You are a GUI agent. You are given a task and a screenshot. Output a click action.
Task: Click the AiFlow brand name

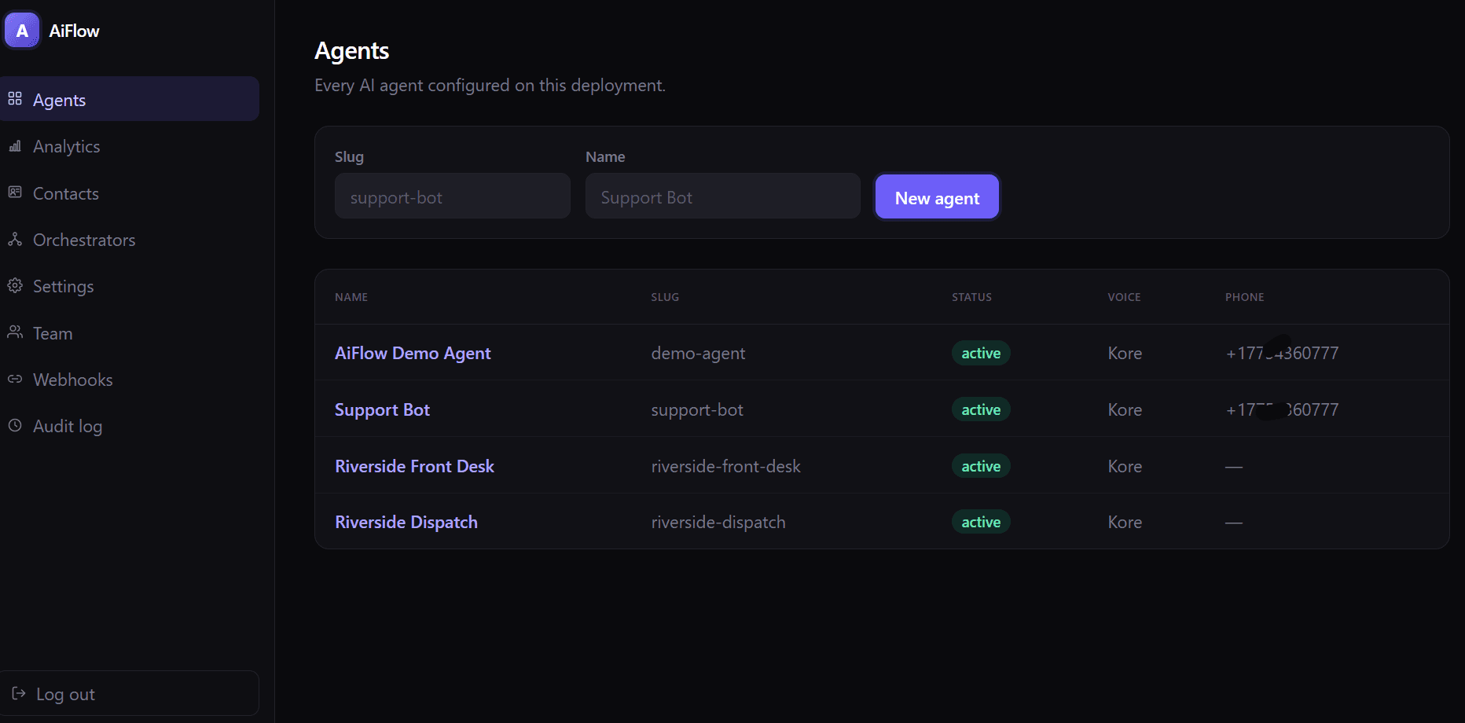point(74,31)
